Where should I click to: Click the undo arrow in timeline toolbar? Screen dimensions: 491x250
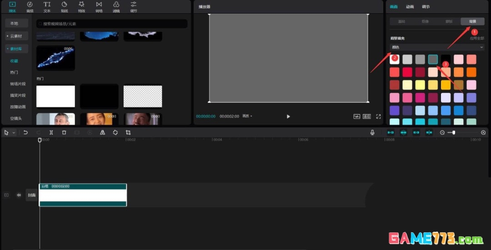tap(25, 132)
